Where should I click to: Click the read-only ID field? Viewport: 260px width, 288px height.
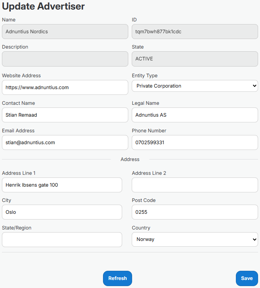click(x=195, y=32)
